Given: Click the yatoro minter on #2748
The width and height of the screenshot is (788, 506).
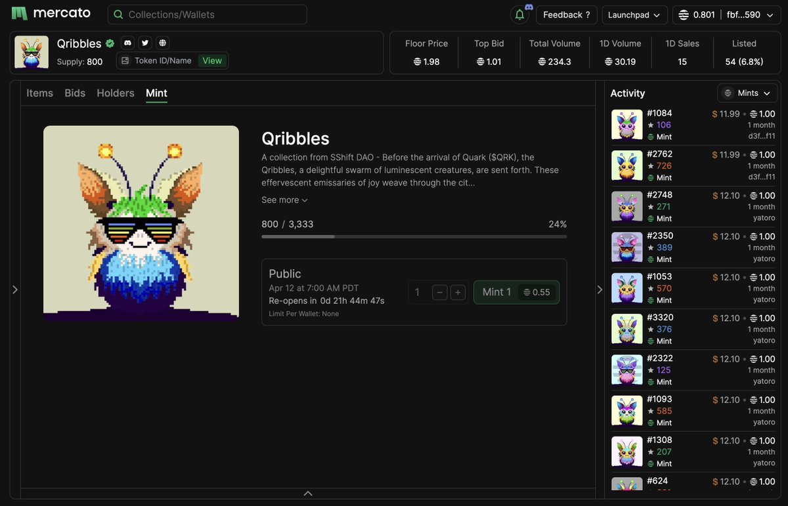Looking at the screenshot, I should 764,217.
